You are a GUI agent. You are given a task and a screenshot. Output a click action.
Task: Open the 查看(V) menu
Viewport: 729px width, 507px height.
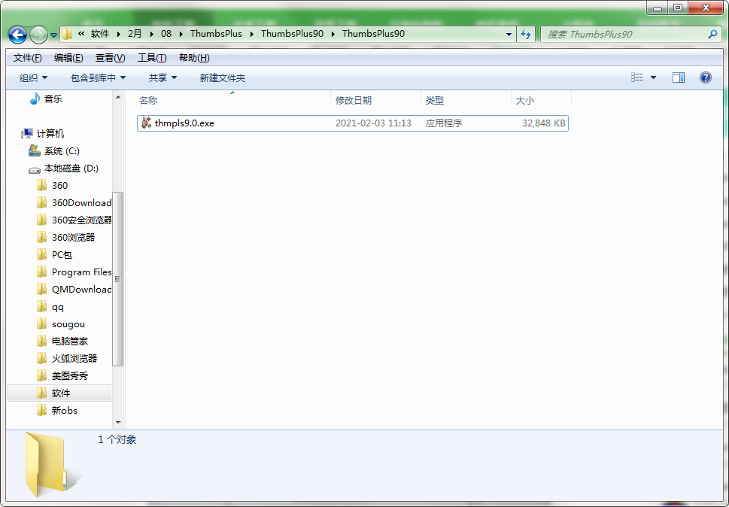(x=110, y=58)
